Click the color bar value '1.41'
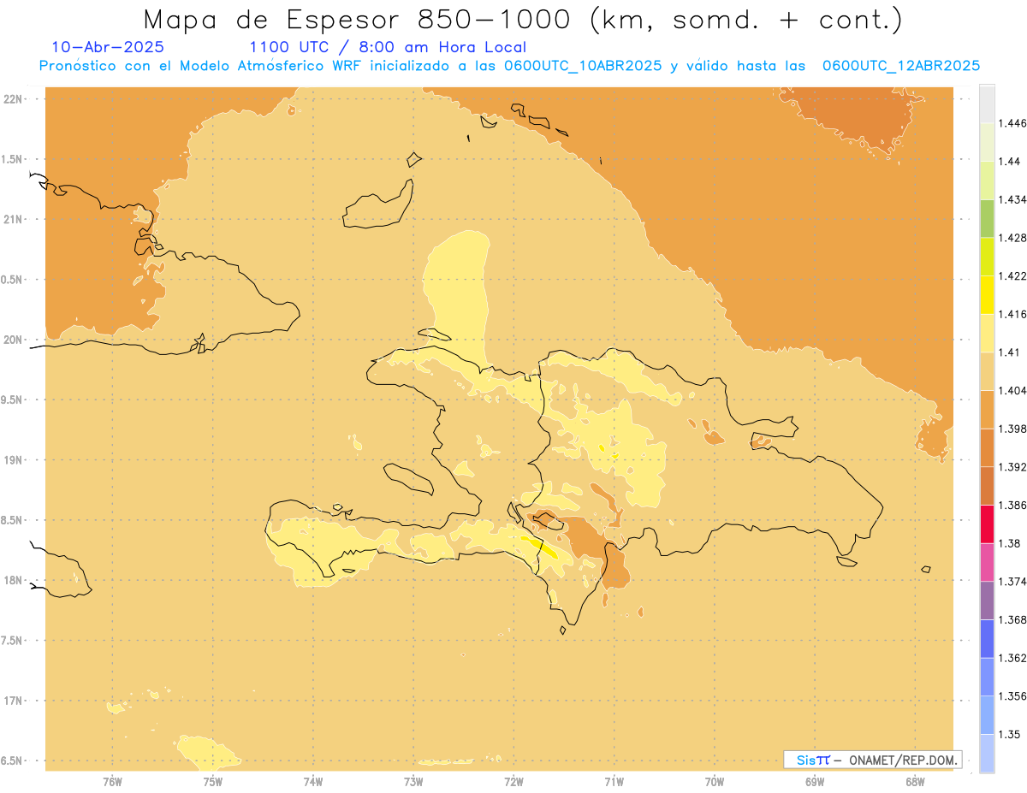This screenshot has width=1027, height=793. [1010, 352]
